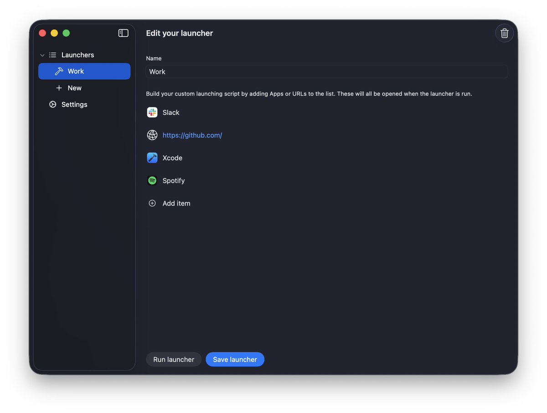547x413 pixels.
Task: Click the plus circle icon to add an item
Action: 152,203
